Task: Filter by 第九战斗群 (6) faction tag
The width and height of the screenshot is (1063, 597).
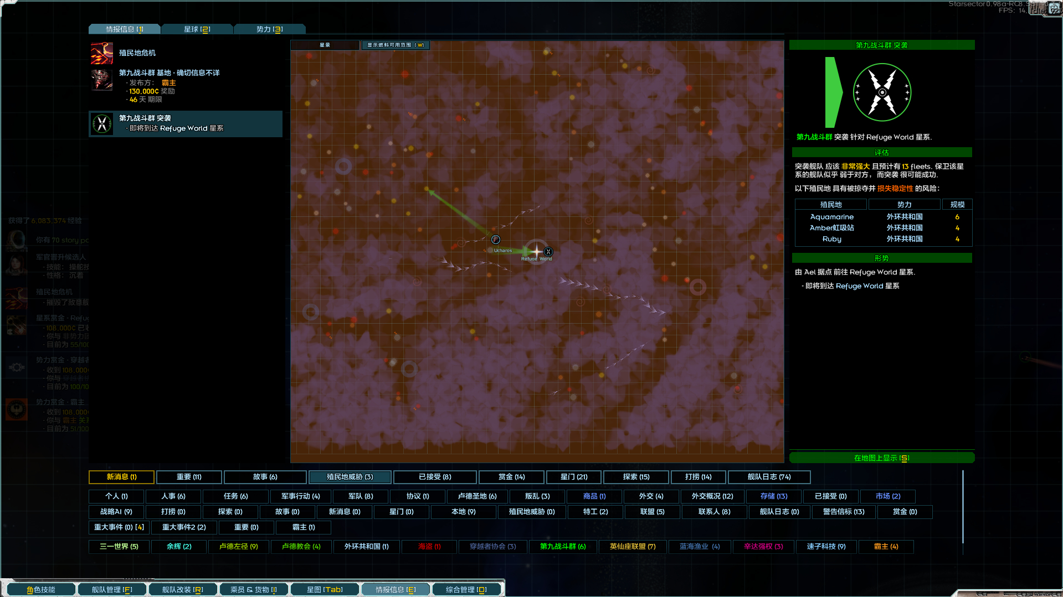Action: 563,547
